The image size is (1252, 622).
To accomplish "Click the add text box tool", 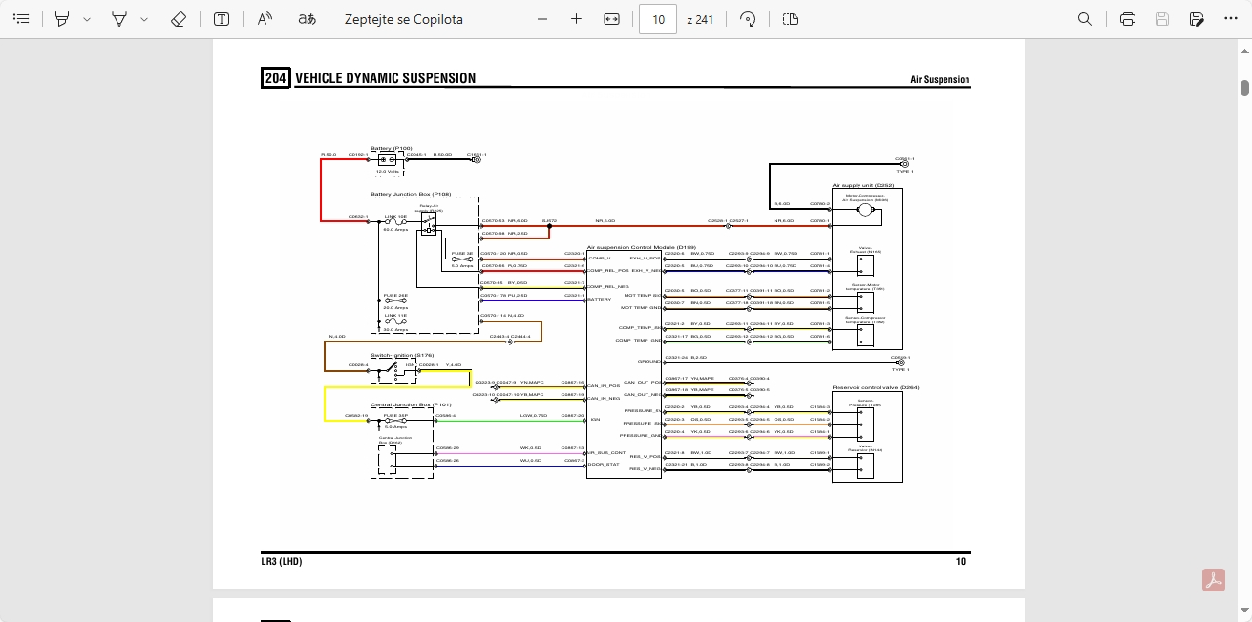I will 222,19.
